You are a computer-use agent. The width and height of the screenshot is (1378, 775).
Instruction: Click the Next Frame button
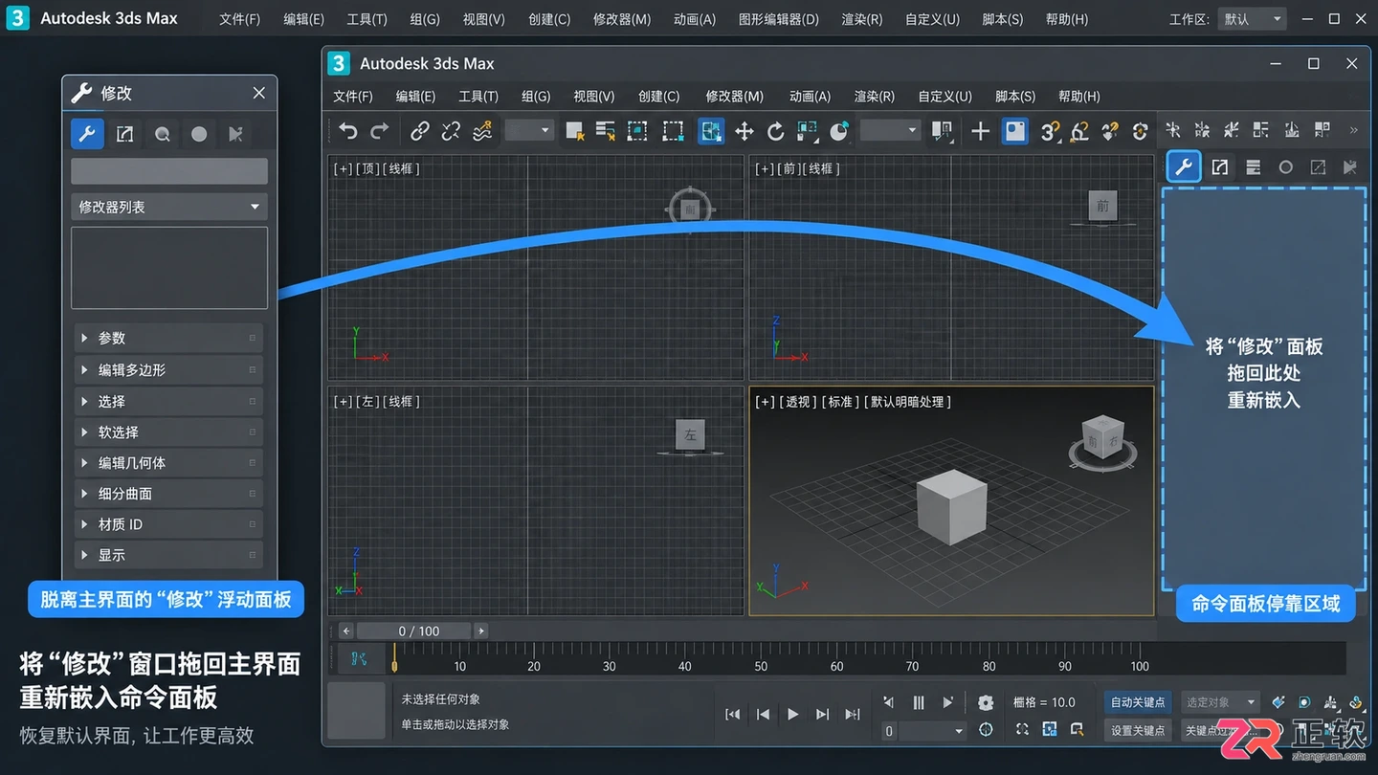(x=822, y=714)
